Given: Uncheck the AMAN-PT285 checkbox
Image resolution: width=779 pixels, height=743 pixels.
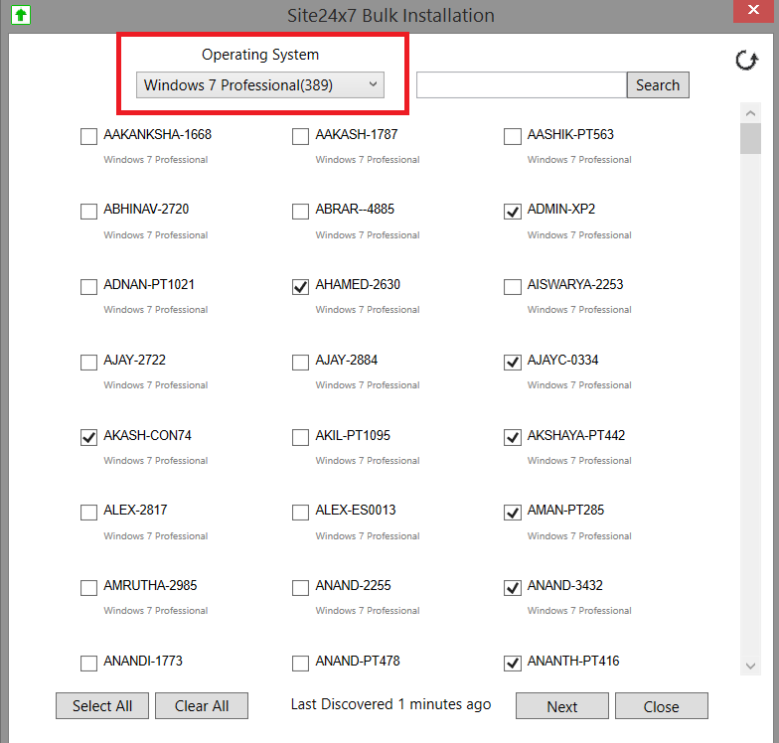Looking at the screenshot, I should [513, 513].
